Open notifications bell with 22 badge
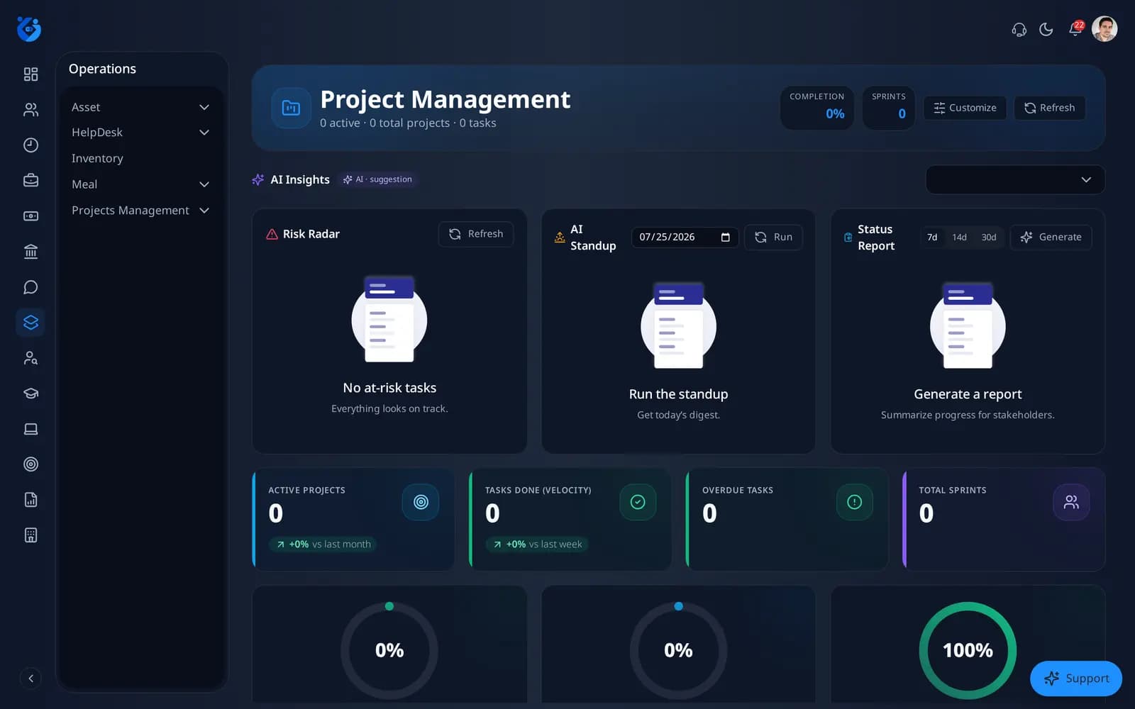 (x=1075, y=29)
